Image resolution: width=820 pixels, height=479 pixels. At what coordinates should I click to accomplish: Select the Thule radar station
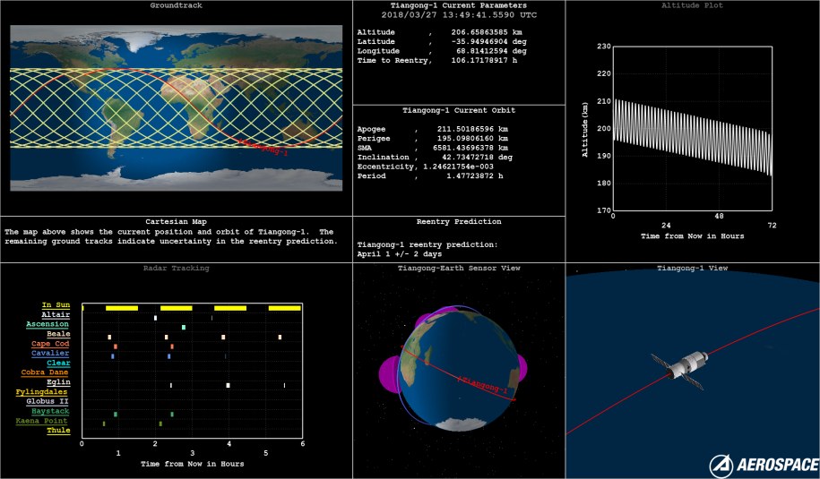click(x=58, y=431)
